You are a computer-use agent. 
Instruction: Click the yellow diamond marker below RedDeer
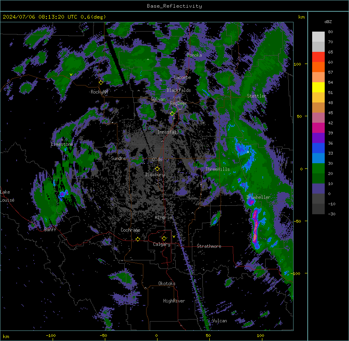pos(172,113)
